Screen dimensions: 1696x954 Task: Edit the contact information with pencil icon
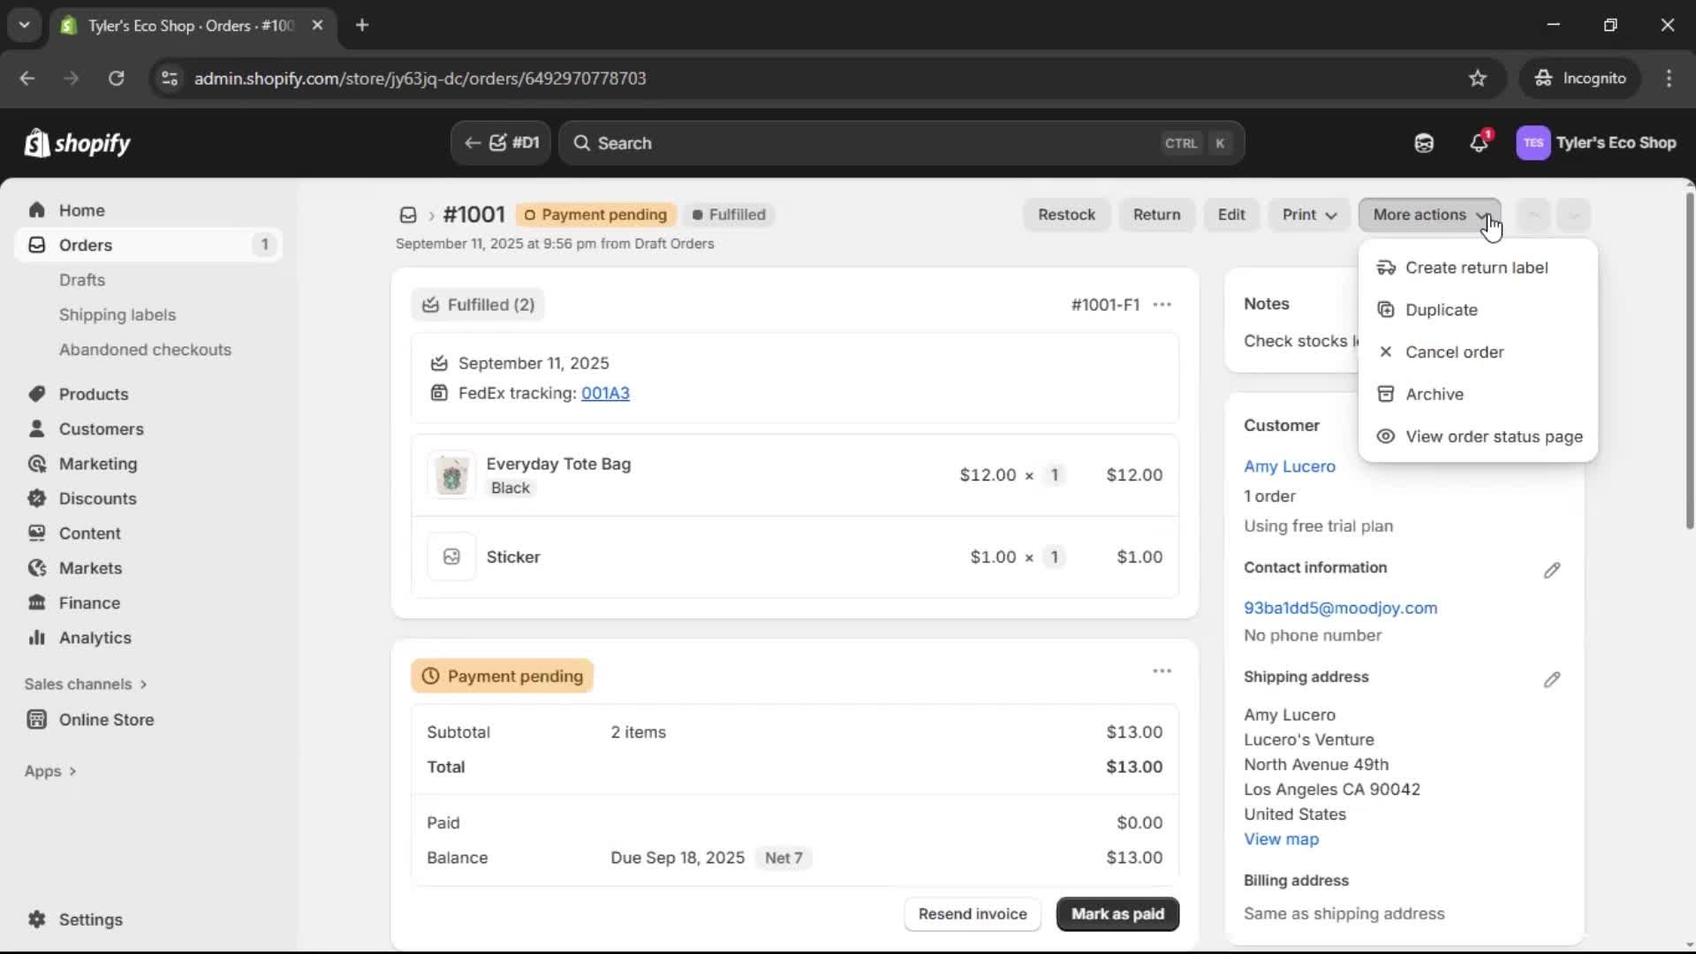(1553, 570)
